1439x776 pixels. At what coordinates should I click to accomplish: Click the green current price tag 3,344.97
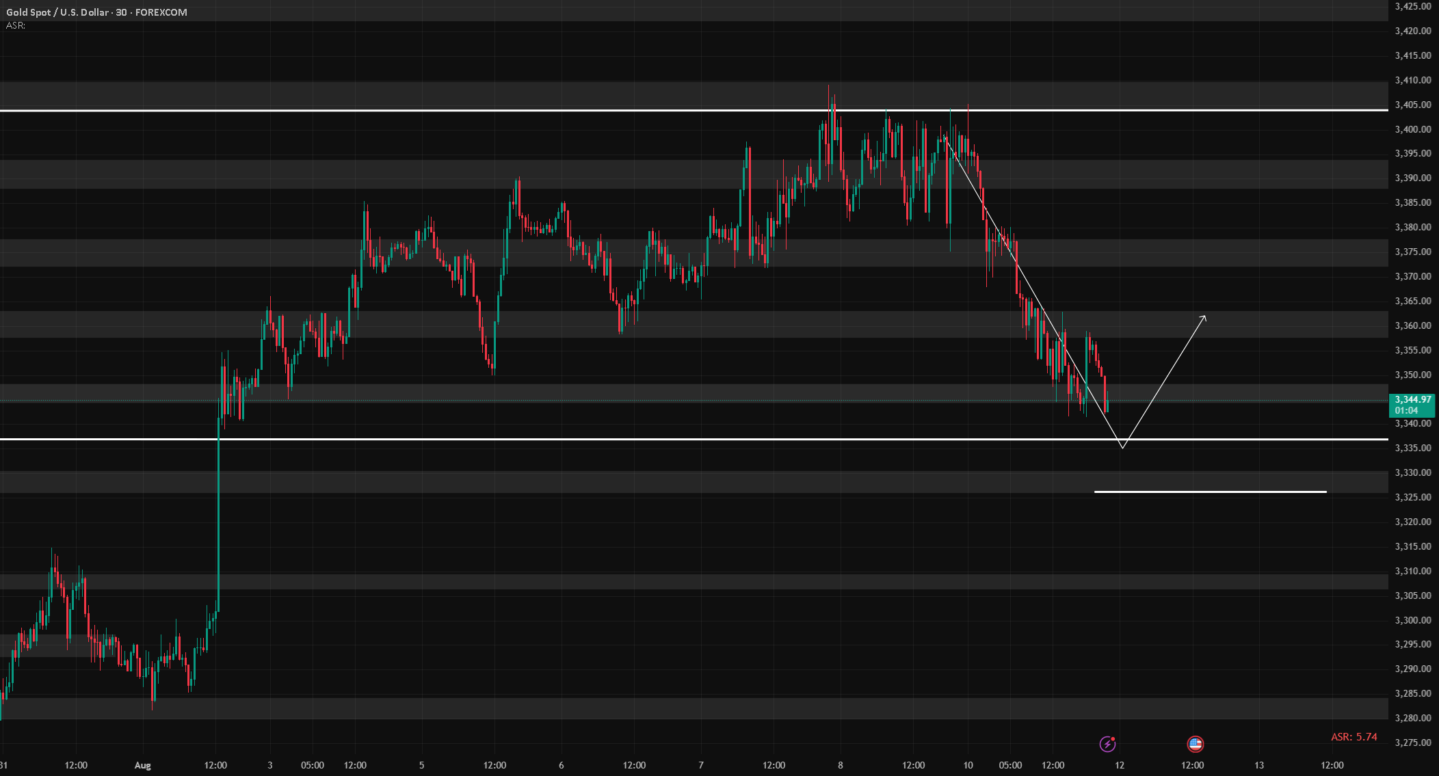point(1413,405)
